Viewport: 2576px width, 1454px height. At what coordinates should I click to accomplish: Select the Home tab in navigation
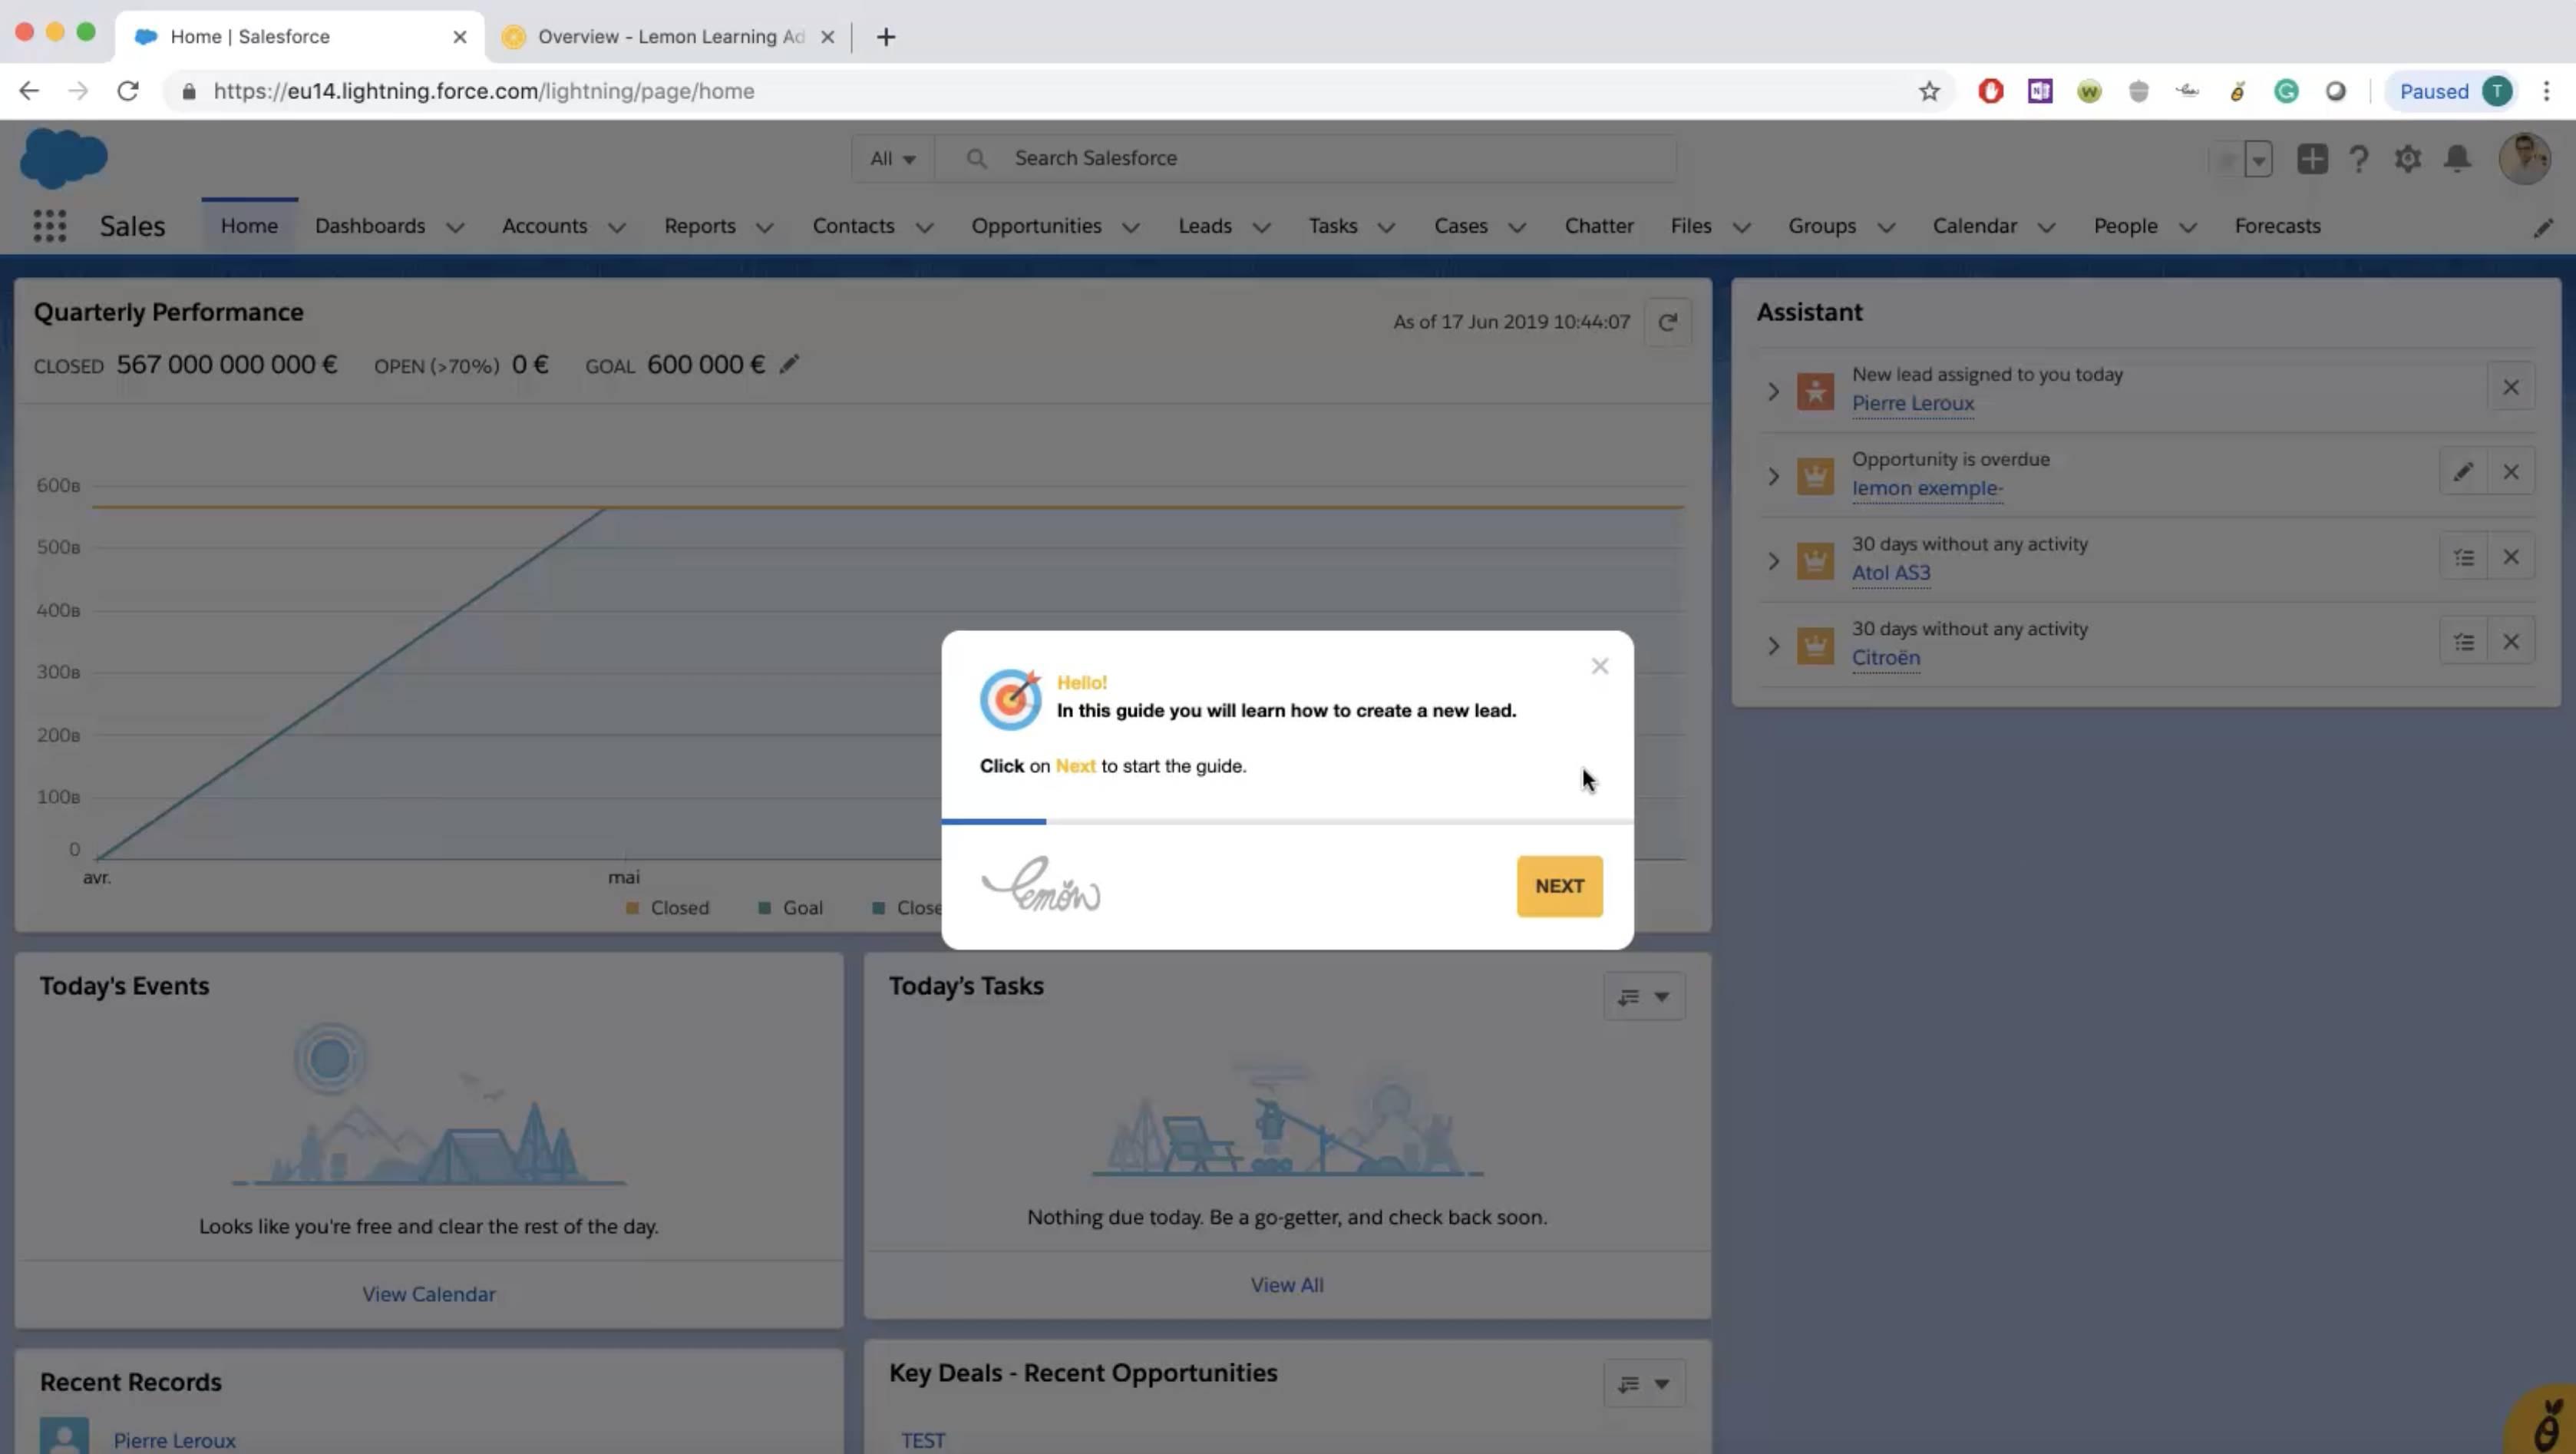tap(248, 225)
